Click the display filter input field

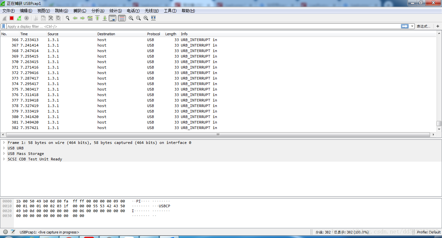203,27
